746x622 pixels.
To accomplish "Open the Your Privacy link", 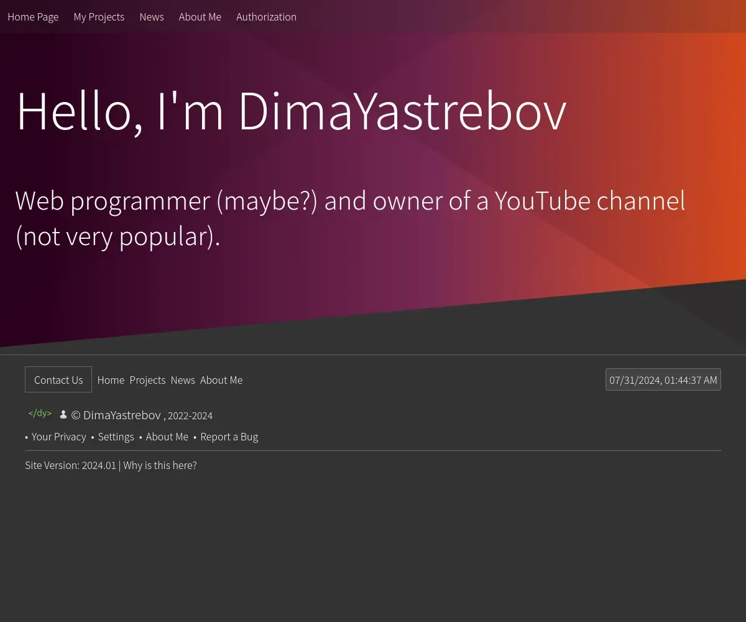I will (59, 437).
